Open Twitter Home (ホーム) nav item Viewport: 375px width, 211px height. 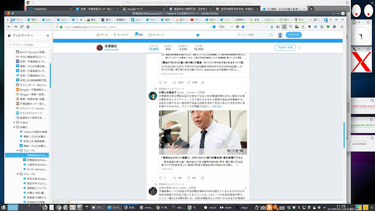tap(102, 35)
